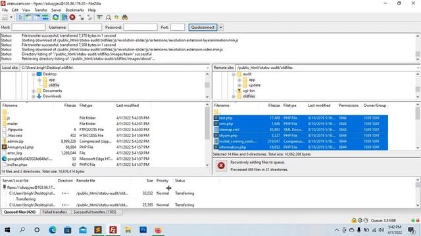The height and width of the screenshot is (236, 421).
Task: Toggle transfer queue display
Action: pos(45,18)
